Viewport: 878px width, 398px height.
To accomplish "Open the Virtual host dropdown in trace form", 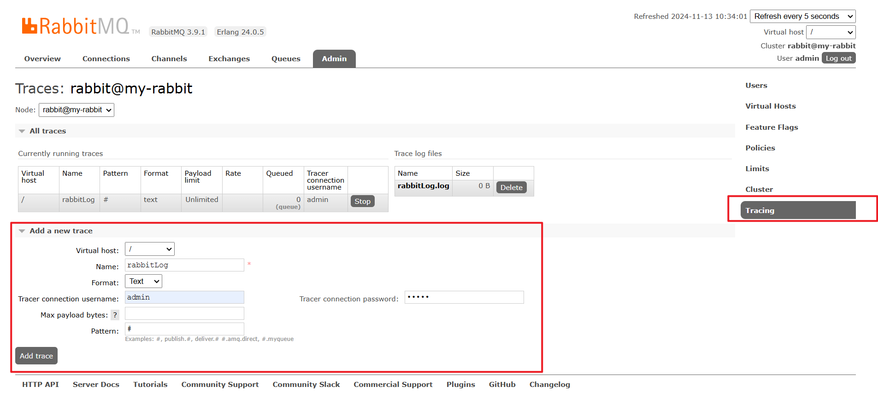I will click(x=150, y=249).
